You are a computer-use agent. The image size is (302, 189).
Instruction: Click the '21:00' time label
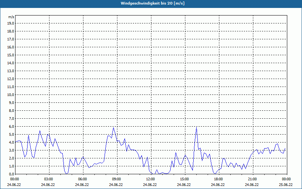point(252,179)
